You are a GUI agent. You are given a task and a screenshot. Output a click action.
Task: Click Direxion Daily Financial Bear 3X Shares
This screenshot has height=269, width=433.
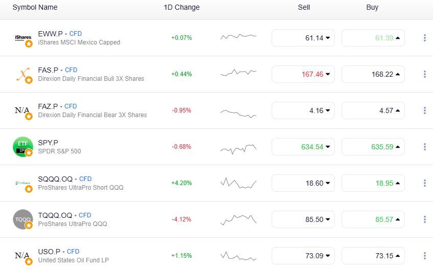pos(92,115)
